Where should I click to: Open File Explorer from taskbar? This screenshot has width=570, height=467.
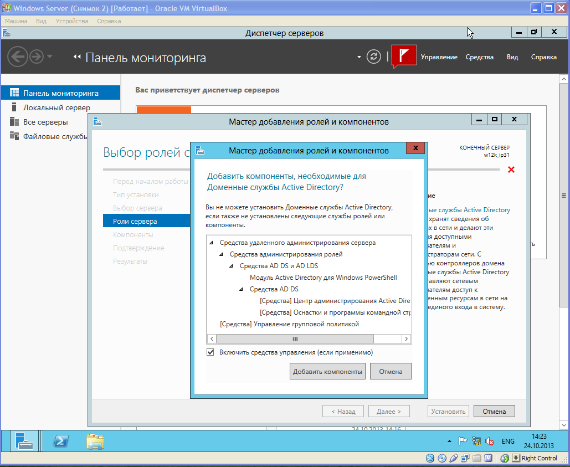tap(95, 441)
